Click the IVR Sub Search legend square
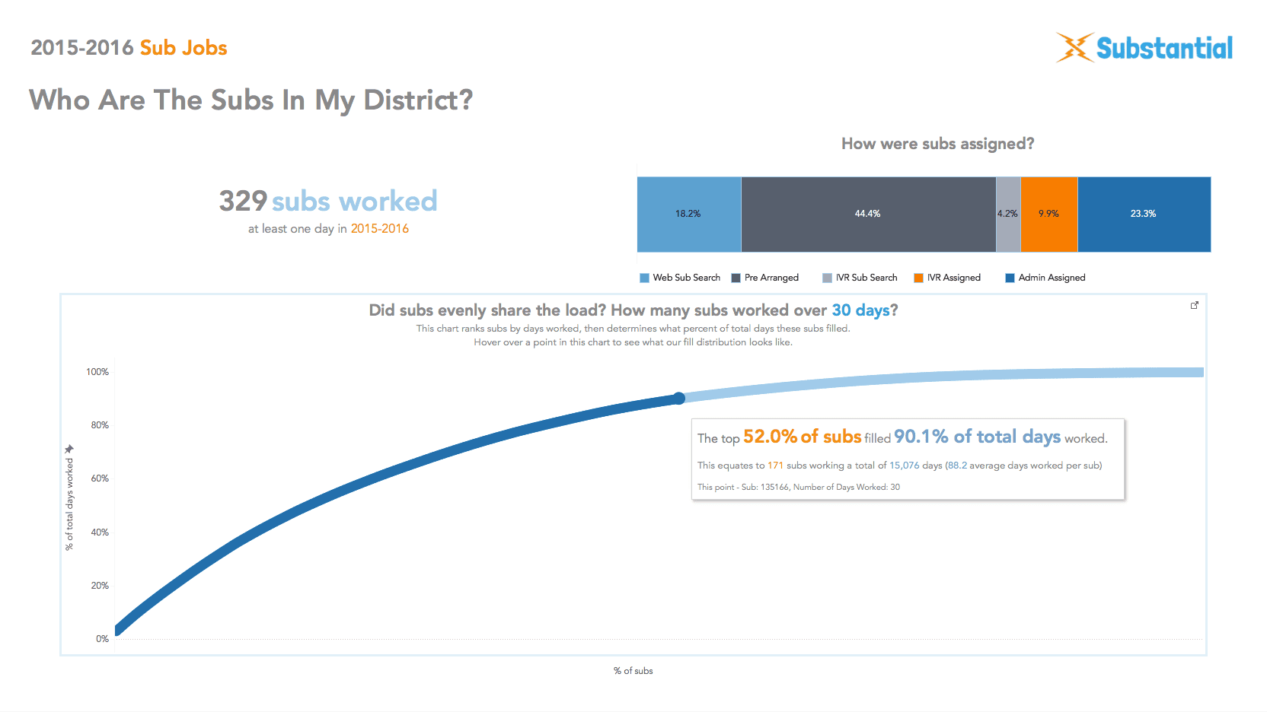The height and width of the screenshot is (712, 1267). click(827, 278)
